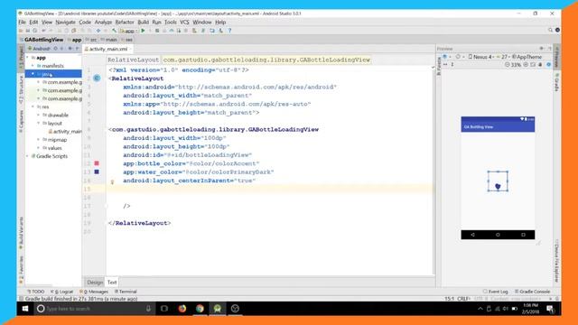This screenshot has width=578, height=325.
Task: Select the bottle loading view in the preview
Action: [498, 181]
